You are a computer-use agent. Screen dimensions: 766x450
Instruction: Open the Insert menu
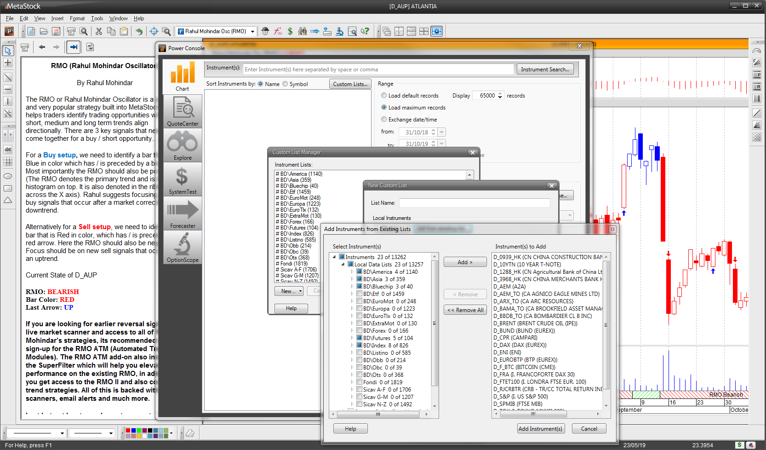point(57,18)
